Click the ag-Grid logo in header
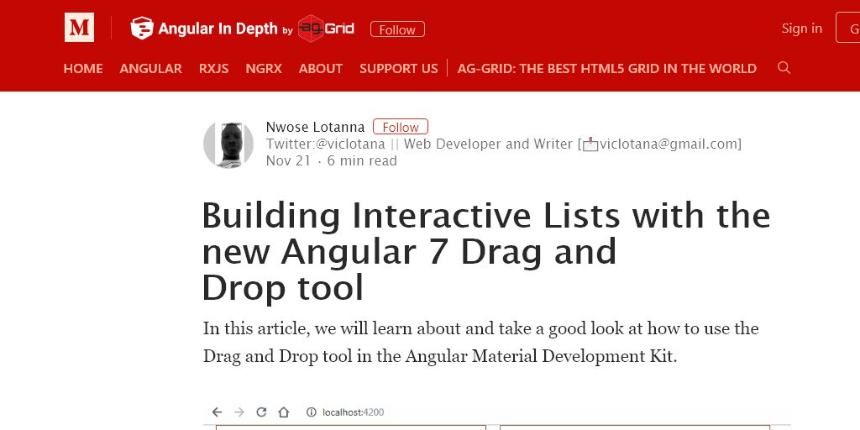Screen dimensions: 860x430 click(x=326, y=29)
